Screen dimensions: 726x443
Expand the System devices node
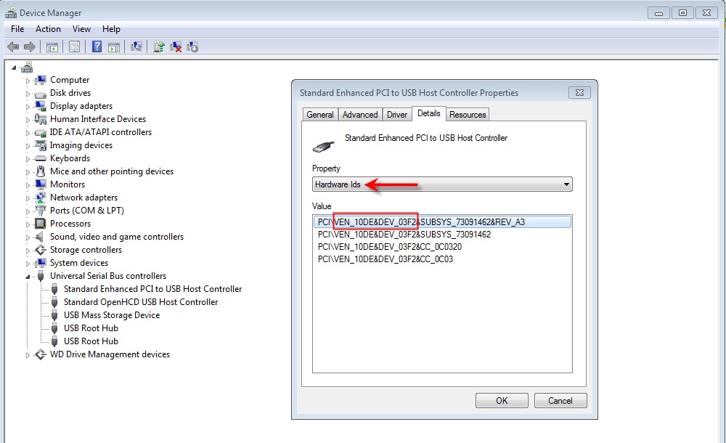(28, 264)
